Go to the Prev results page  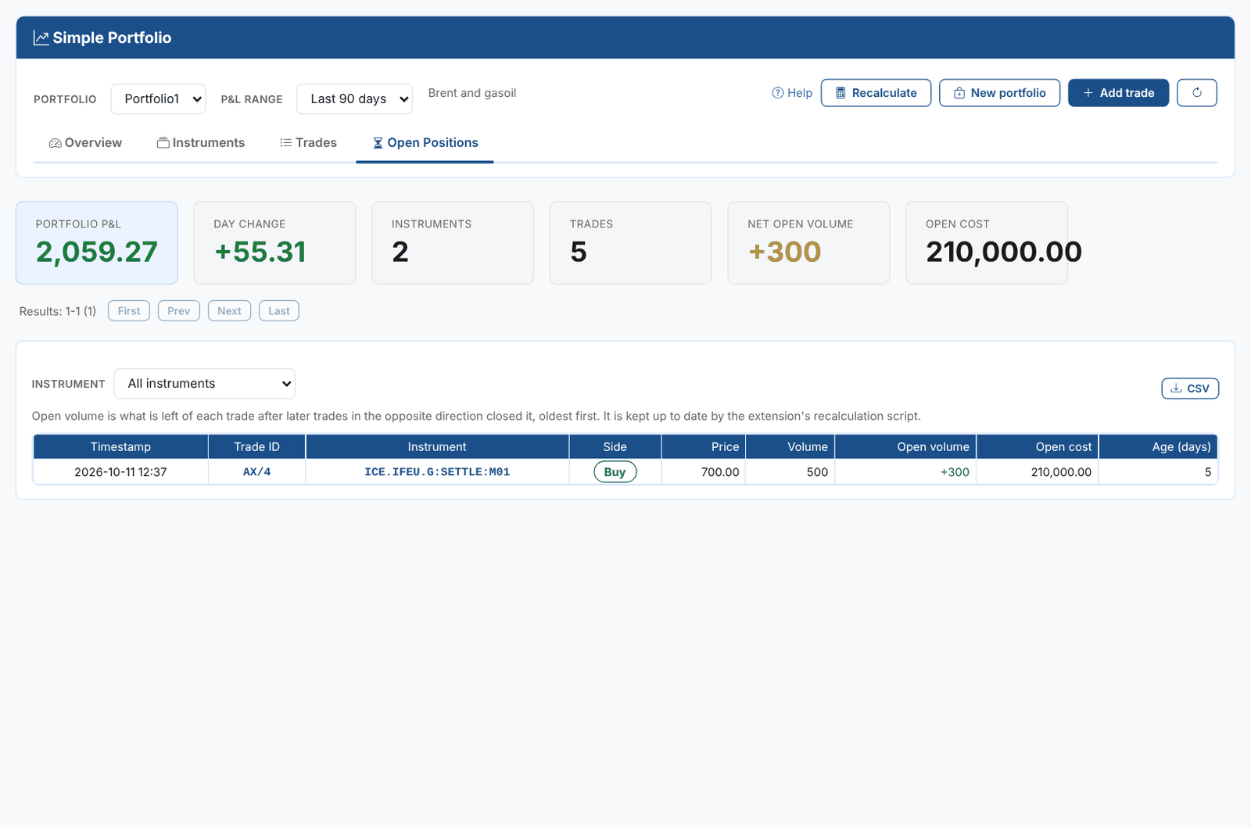[179, 311]
